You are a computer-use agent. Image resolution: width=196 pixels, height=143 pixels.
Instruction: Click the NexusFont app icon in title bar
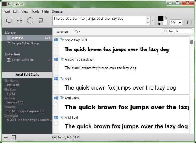(x=4, y=4)
